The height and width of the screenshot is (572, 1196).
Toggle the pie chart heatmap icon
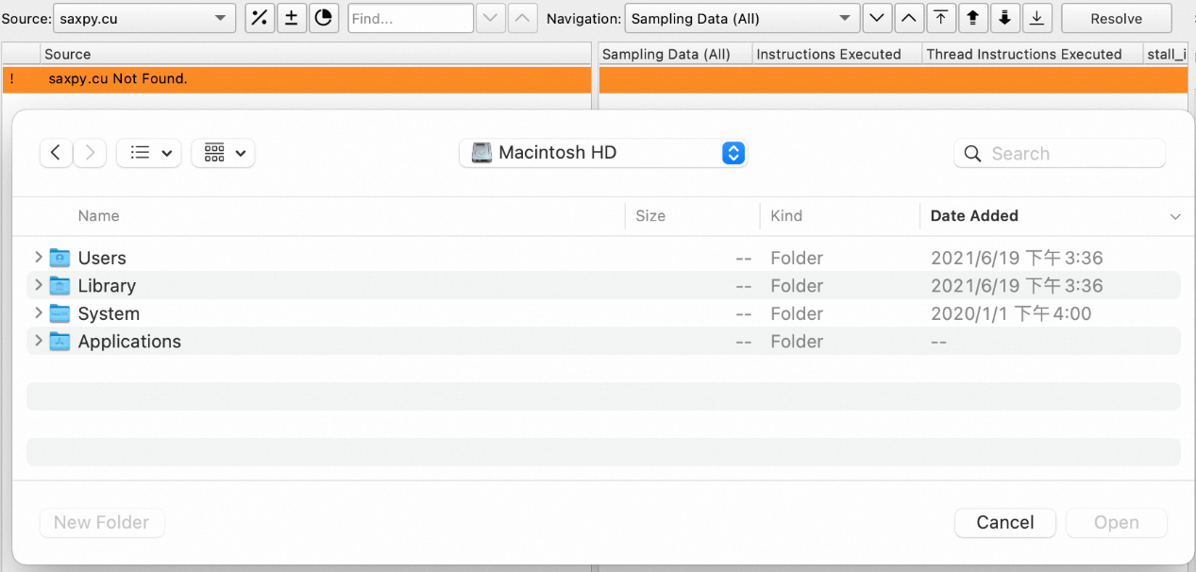[x=323, y=18]
